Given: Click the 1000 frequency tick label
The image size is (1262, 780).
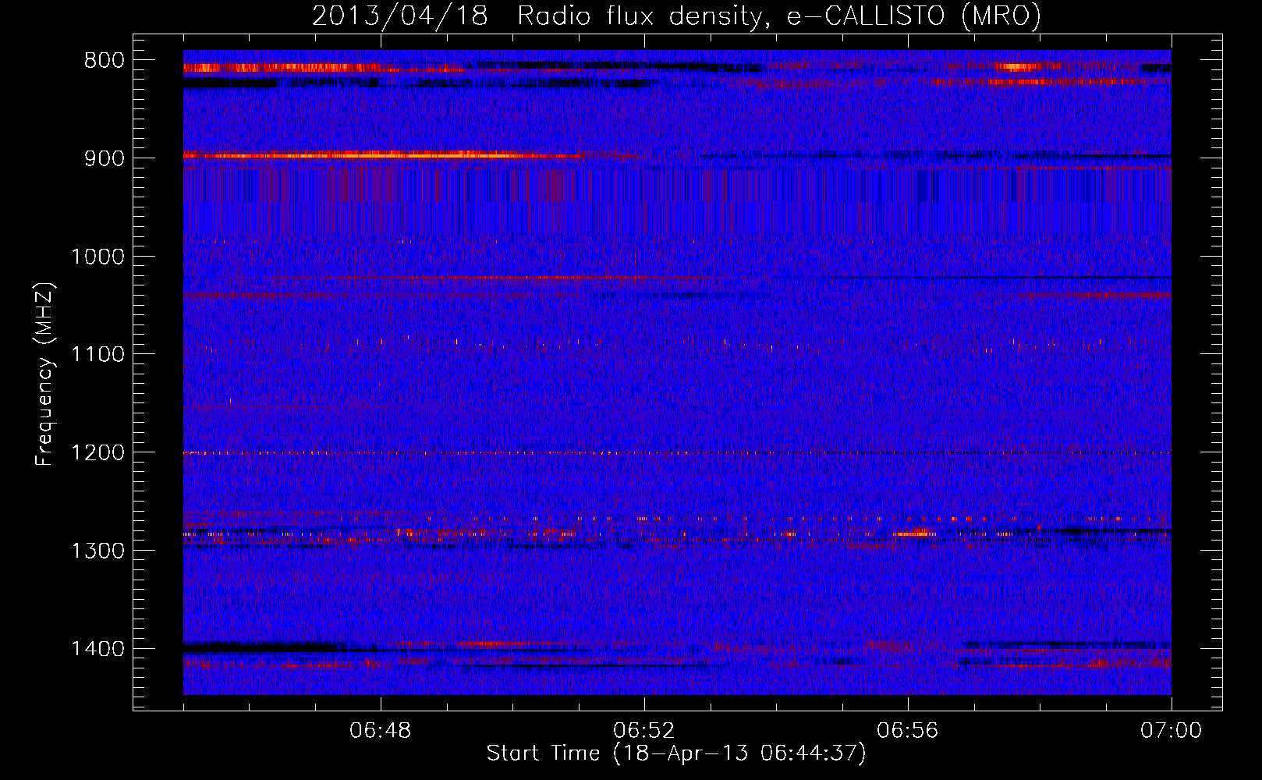Looking at the screenshot, I should click(98, 257).
